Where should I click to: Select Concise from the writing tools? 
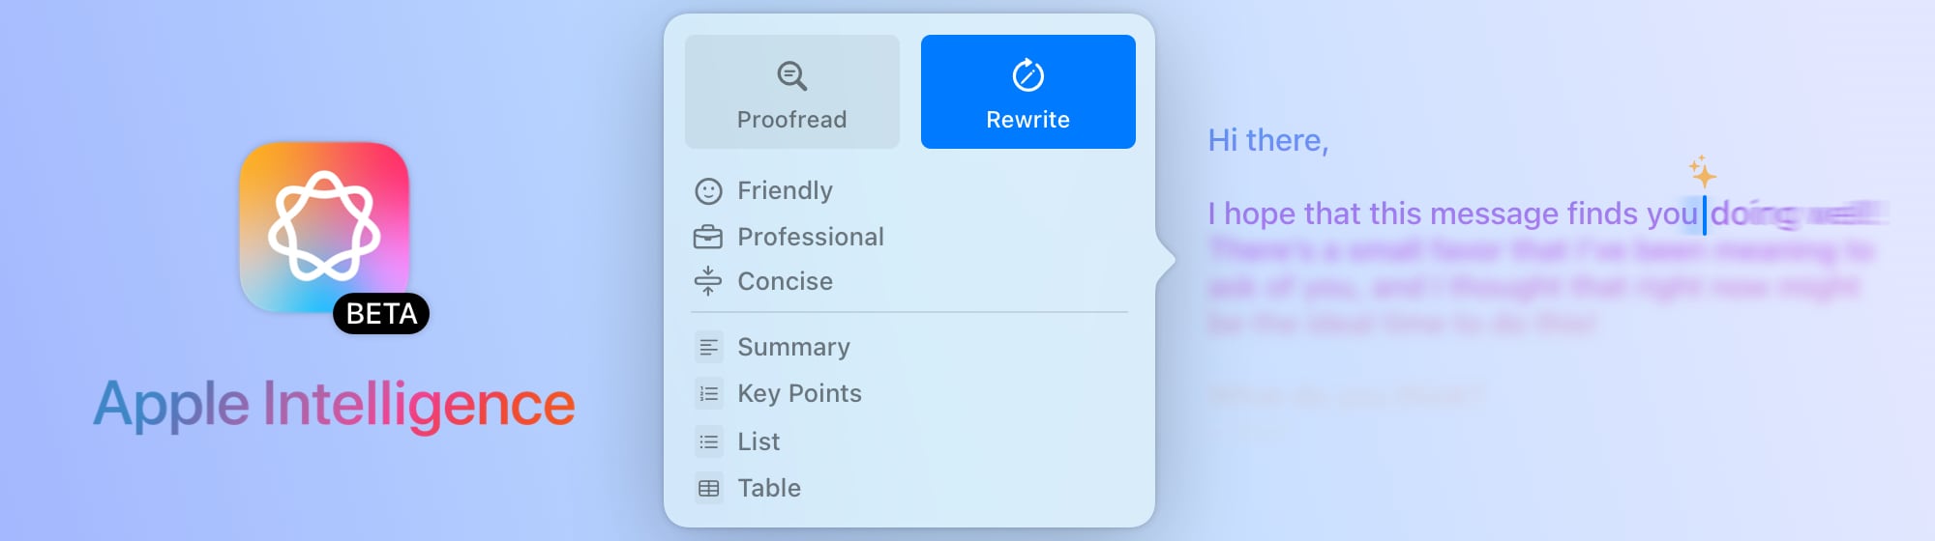click(785, 281)
